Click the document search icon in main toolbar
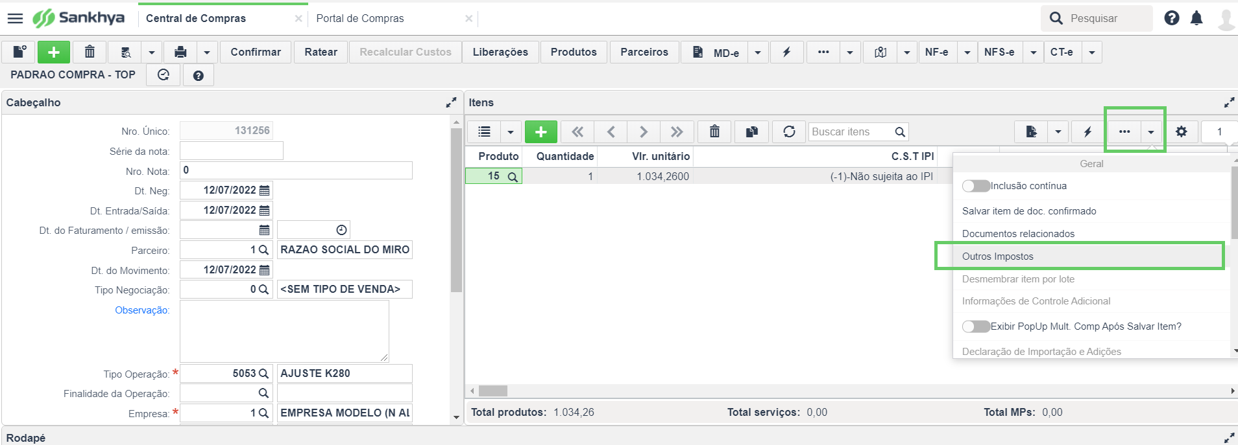 point(126,52)
